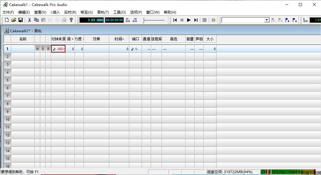Image resolution: width=321 pixels, height=175 pixels.
Task: Arm track 1 with the R button
Action: 48,49
